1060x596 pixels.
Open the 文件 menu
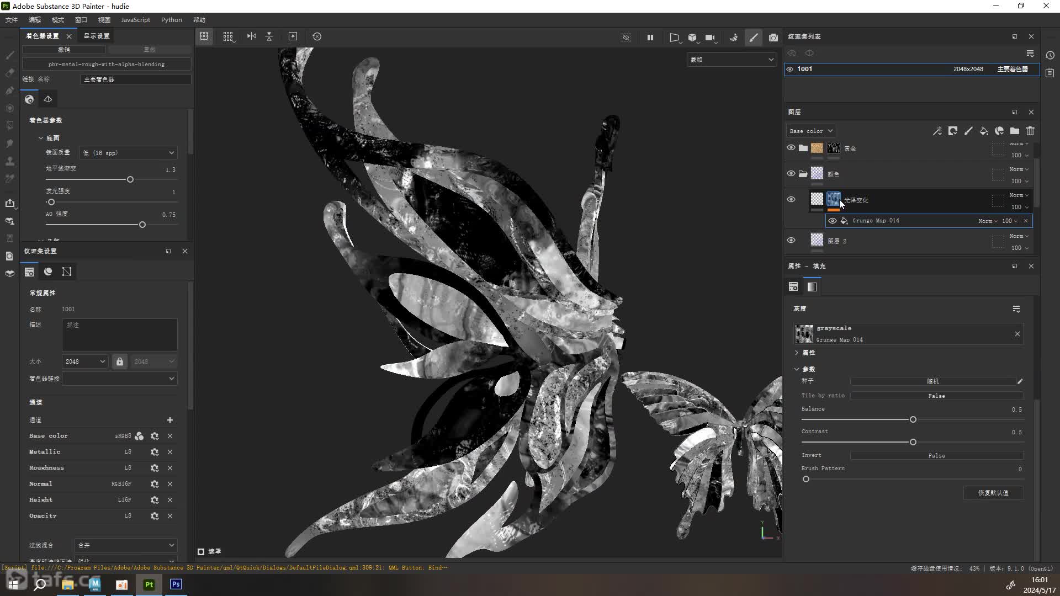click(x=12, y=20)
